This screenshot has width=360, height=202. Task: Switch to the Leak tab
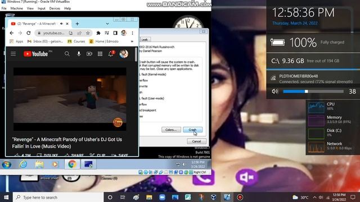pyautogui.click(x=145, y=39)
